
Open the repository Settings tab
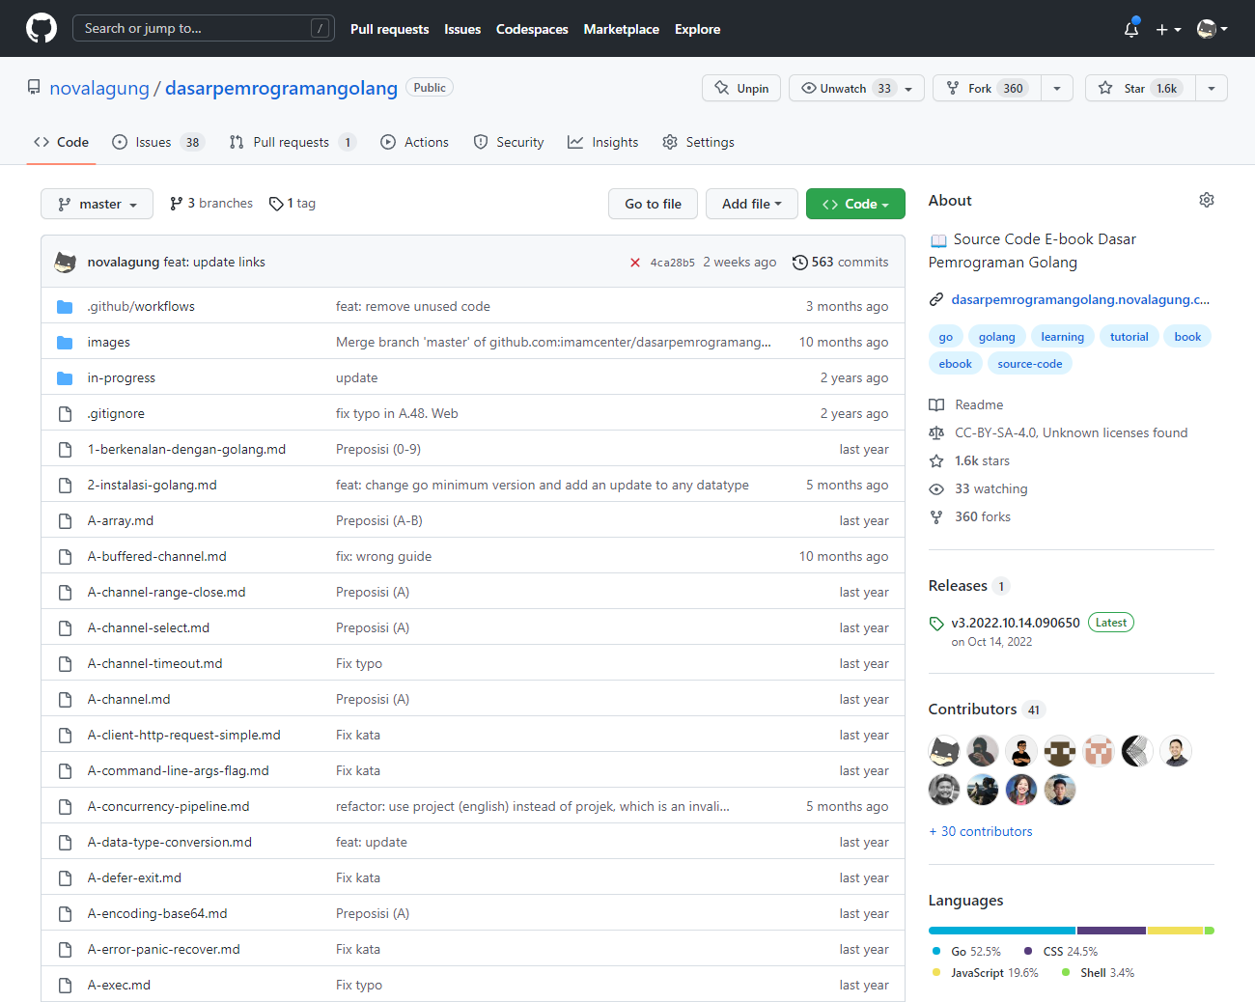pos(699,142)
